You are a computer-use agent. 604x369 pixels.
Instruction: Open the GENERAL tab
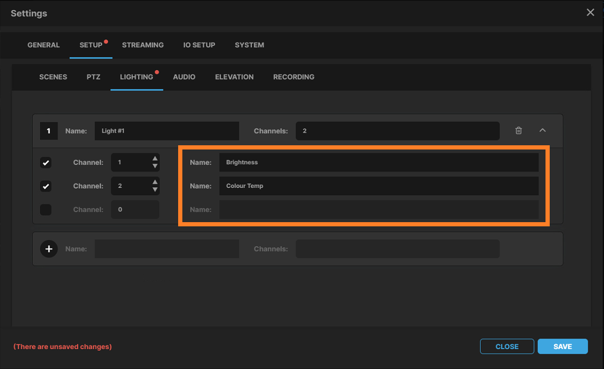44,45
